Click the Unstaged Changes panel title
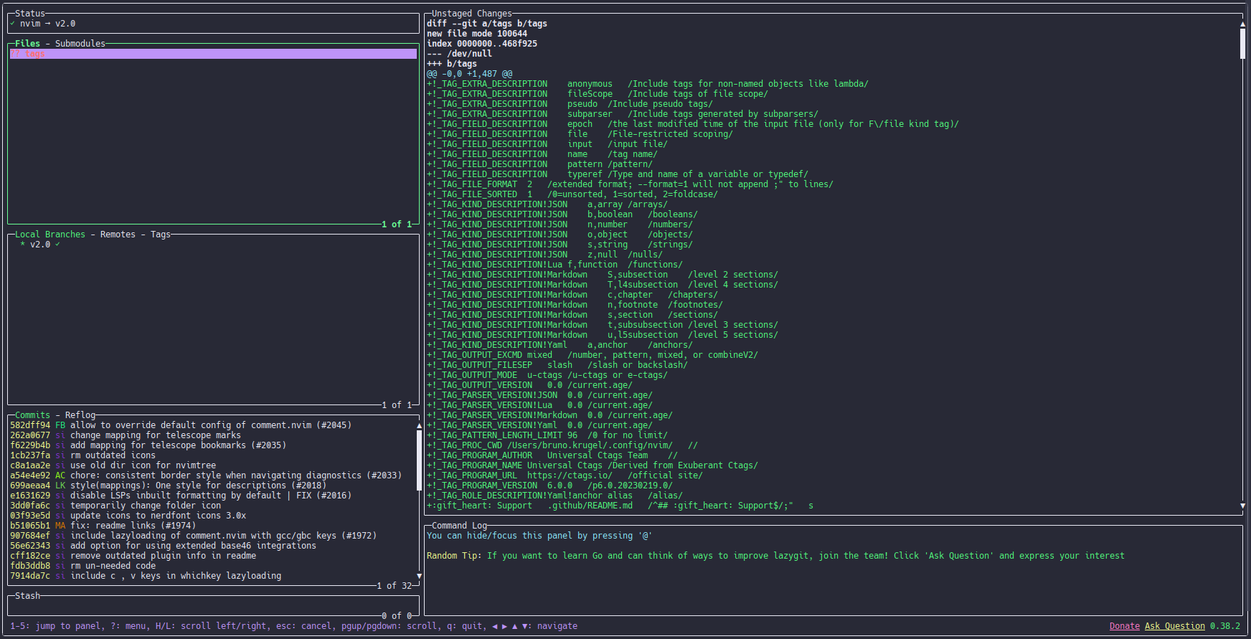 [x=472, y=14]
